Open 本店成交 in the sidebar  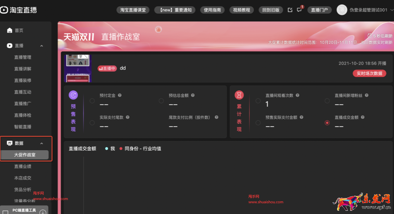[x=23, y=178]
